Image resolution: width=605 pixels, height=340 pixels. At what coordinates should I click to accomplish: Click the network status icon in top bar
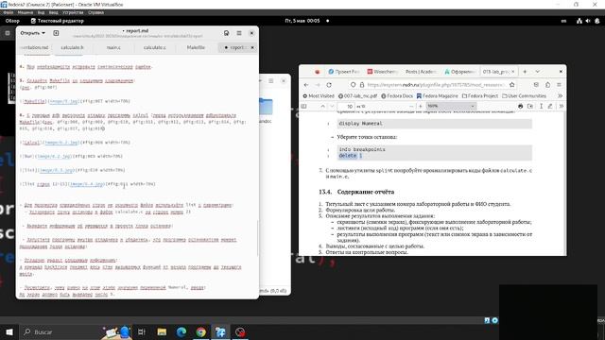579,21
